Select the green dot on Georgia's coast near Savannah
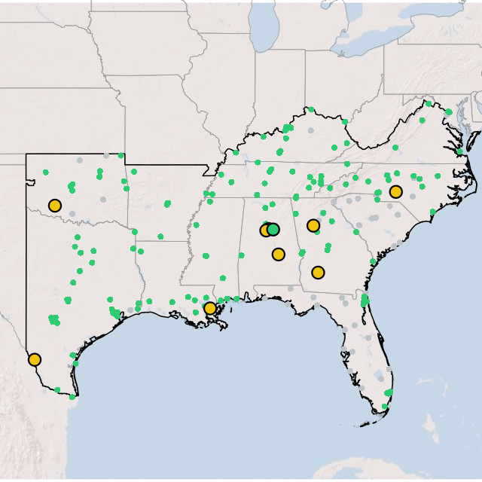Image resolution: width=482 pixels, height=482 pixels. pos(373,261)
